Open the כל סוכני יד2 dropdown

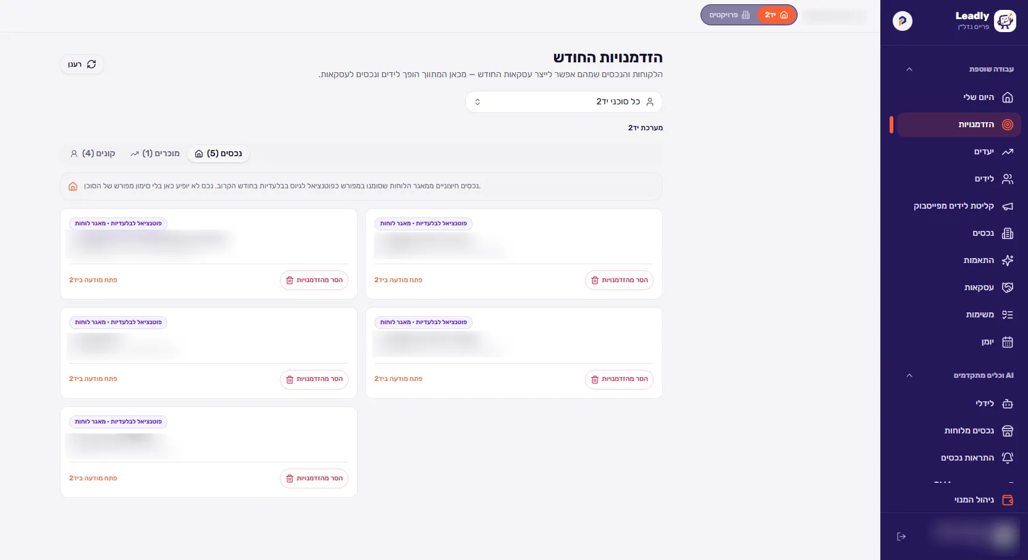(564, 102)
